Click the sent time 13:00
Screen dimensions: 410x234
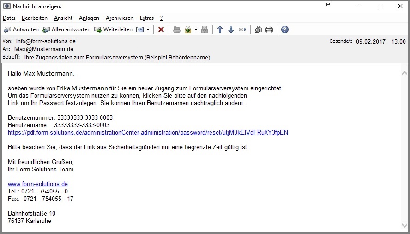tap(398, 41)
